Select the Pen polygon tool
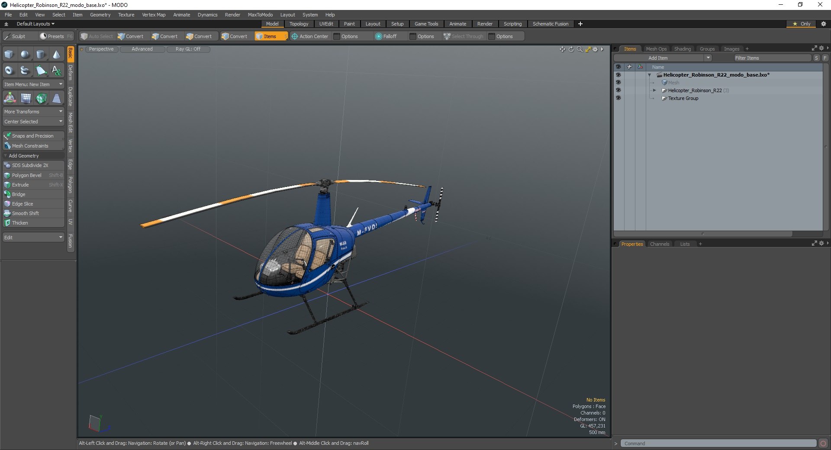 (x=41, y=70)
